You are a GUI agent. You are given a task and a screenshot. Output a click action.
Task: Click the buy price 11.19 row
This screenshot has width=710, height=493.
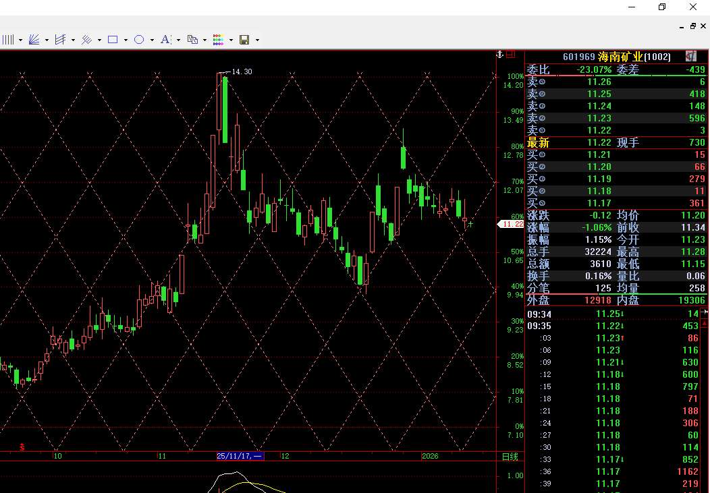pos(616,179)
